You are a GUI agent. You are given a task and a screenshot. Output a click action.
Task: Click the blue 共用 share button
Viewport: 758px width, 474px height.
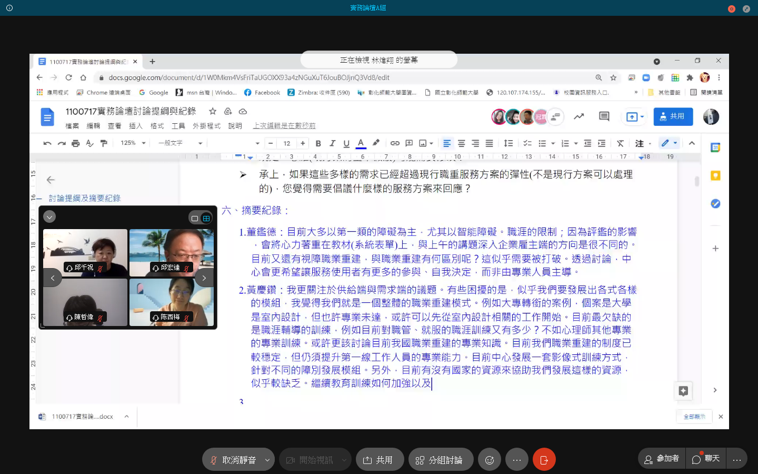coord(673,116)
